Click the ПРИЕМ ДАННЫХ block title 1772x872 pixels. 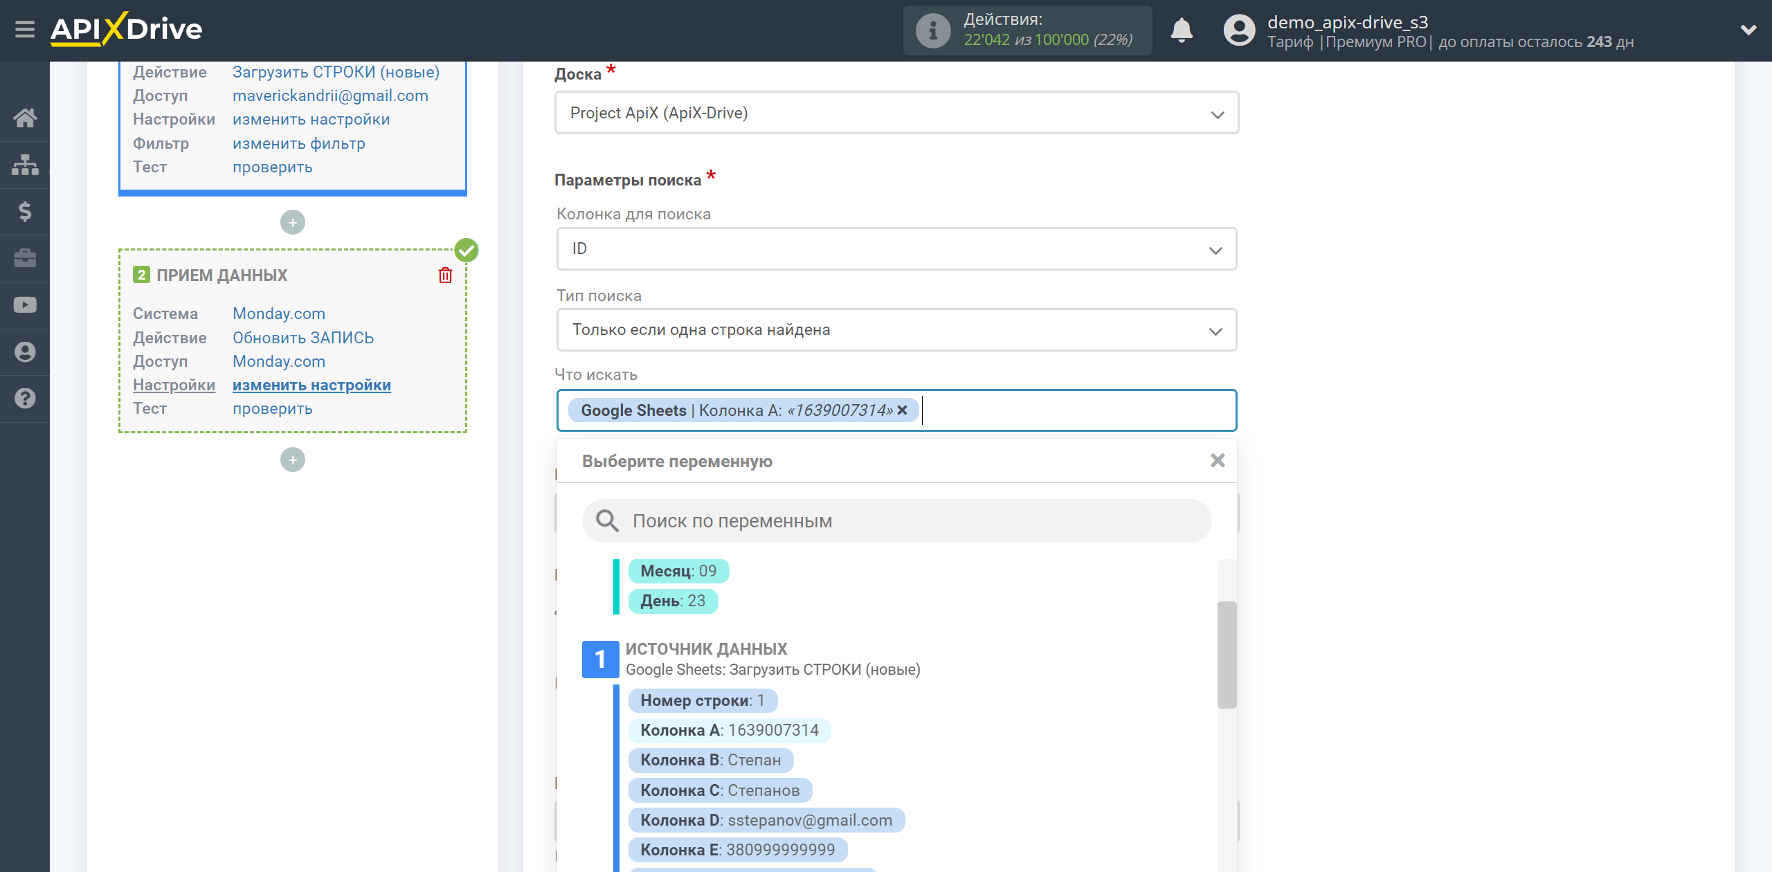click(x=221, y=275)
